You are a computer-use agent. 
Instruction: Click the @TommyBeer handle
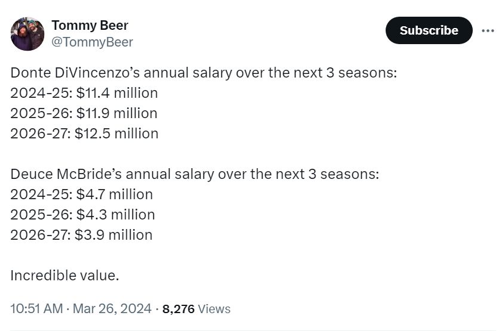pyautogui.click(x=92, y=42)
